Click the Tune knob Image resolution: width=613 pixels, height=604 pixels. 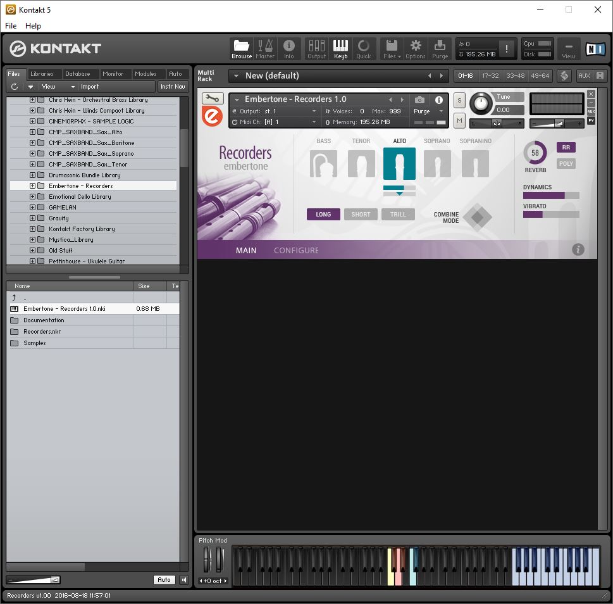(481, 104)
